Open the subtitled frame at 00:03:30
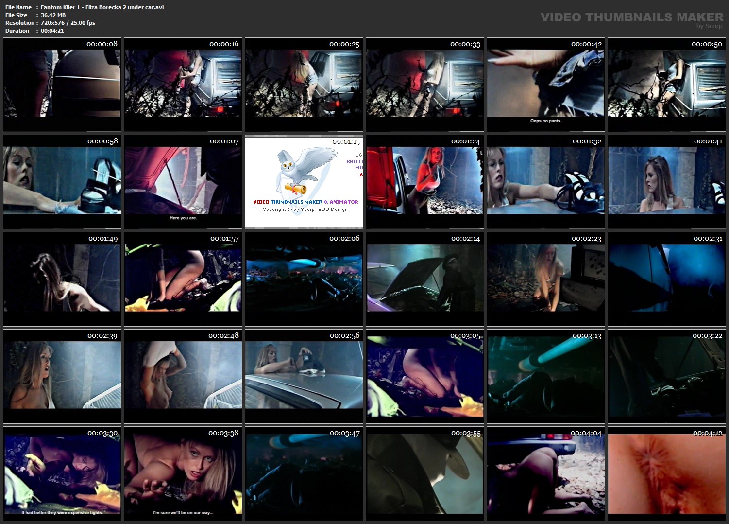 coord(62,473)
